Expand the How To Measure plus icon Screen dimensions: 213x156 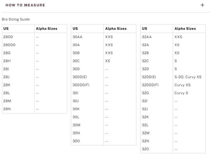pos(202,5)
